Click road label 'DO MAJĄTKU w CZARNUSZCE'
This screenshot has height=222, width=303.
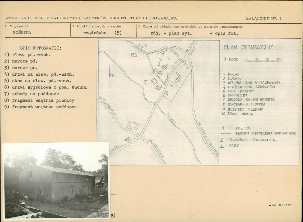pyautogui.click(x=208, y=139)
